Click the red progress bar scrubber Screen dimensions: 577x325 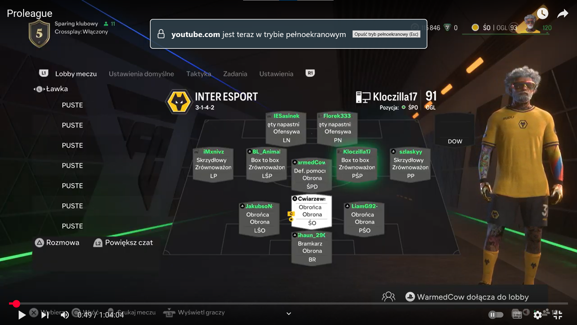tap(16, 304)
